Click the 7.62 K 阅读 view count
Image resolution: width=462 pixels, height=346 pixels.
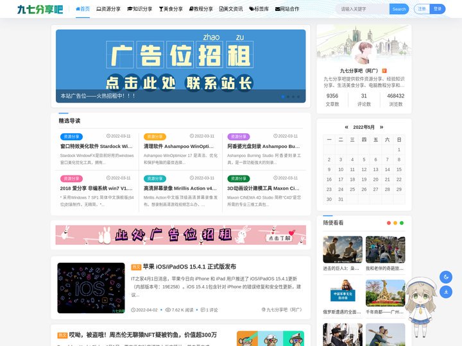click(180, 310)
